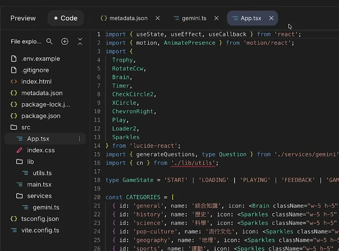The height and width of the screenshot is (251, 339).
Task: Click 'AnimatePresence' on line 2
Action: pyautogui.click(x=190, y=43)
